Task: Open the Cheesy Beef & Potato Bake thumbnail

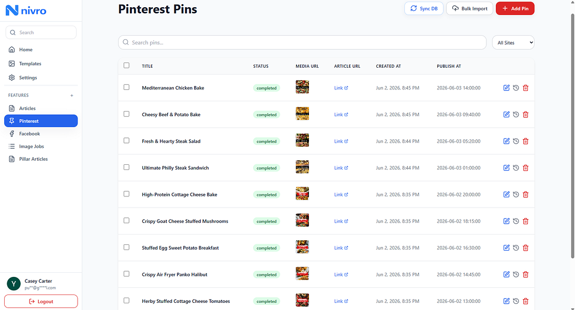Action: [x=302, y=114]
